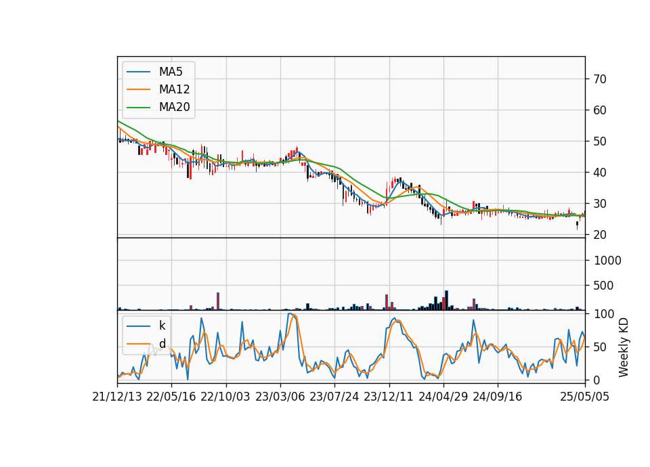
Task: Click the 22/05/16 date tick label
Action: [171, 397]
